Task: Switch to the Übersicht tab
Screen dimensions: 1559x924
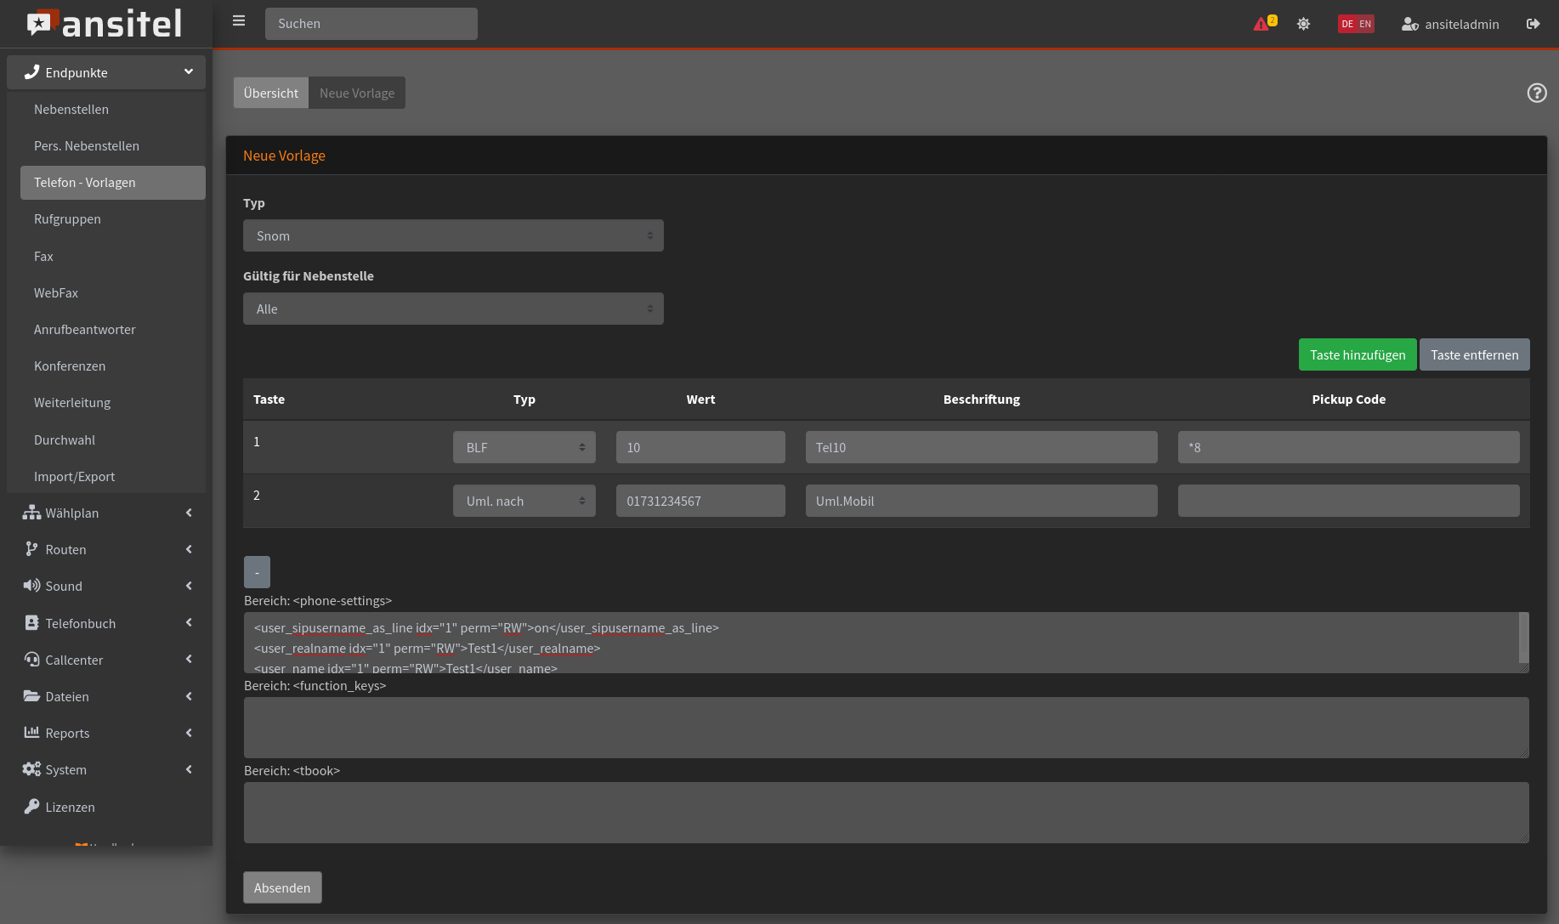Action: click(x=270, y=93)
